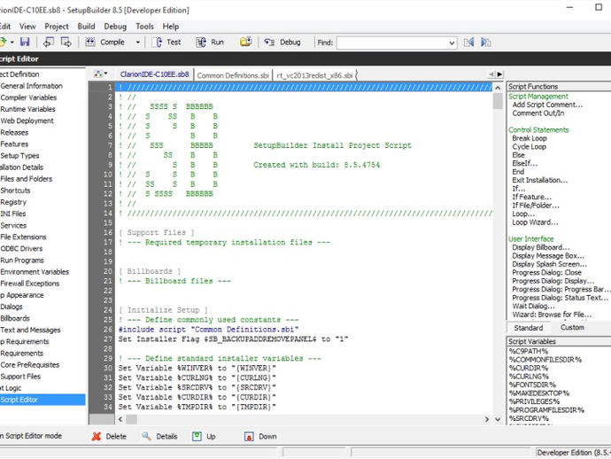Viewport: 611px width, 459px height.
Task: Switch to Custom functions tab
Action: click(x=572, y=327)
